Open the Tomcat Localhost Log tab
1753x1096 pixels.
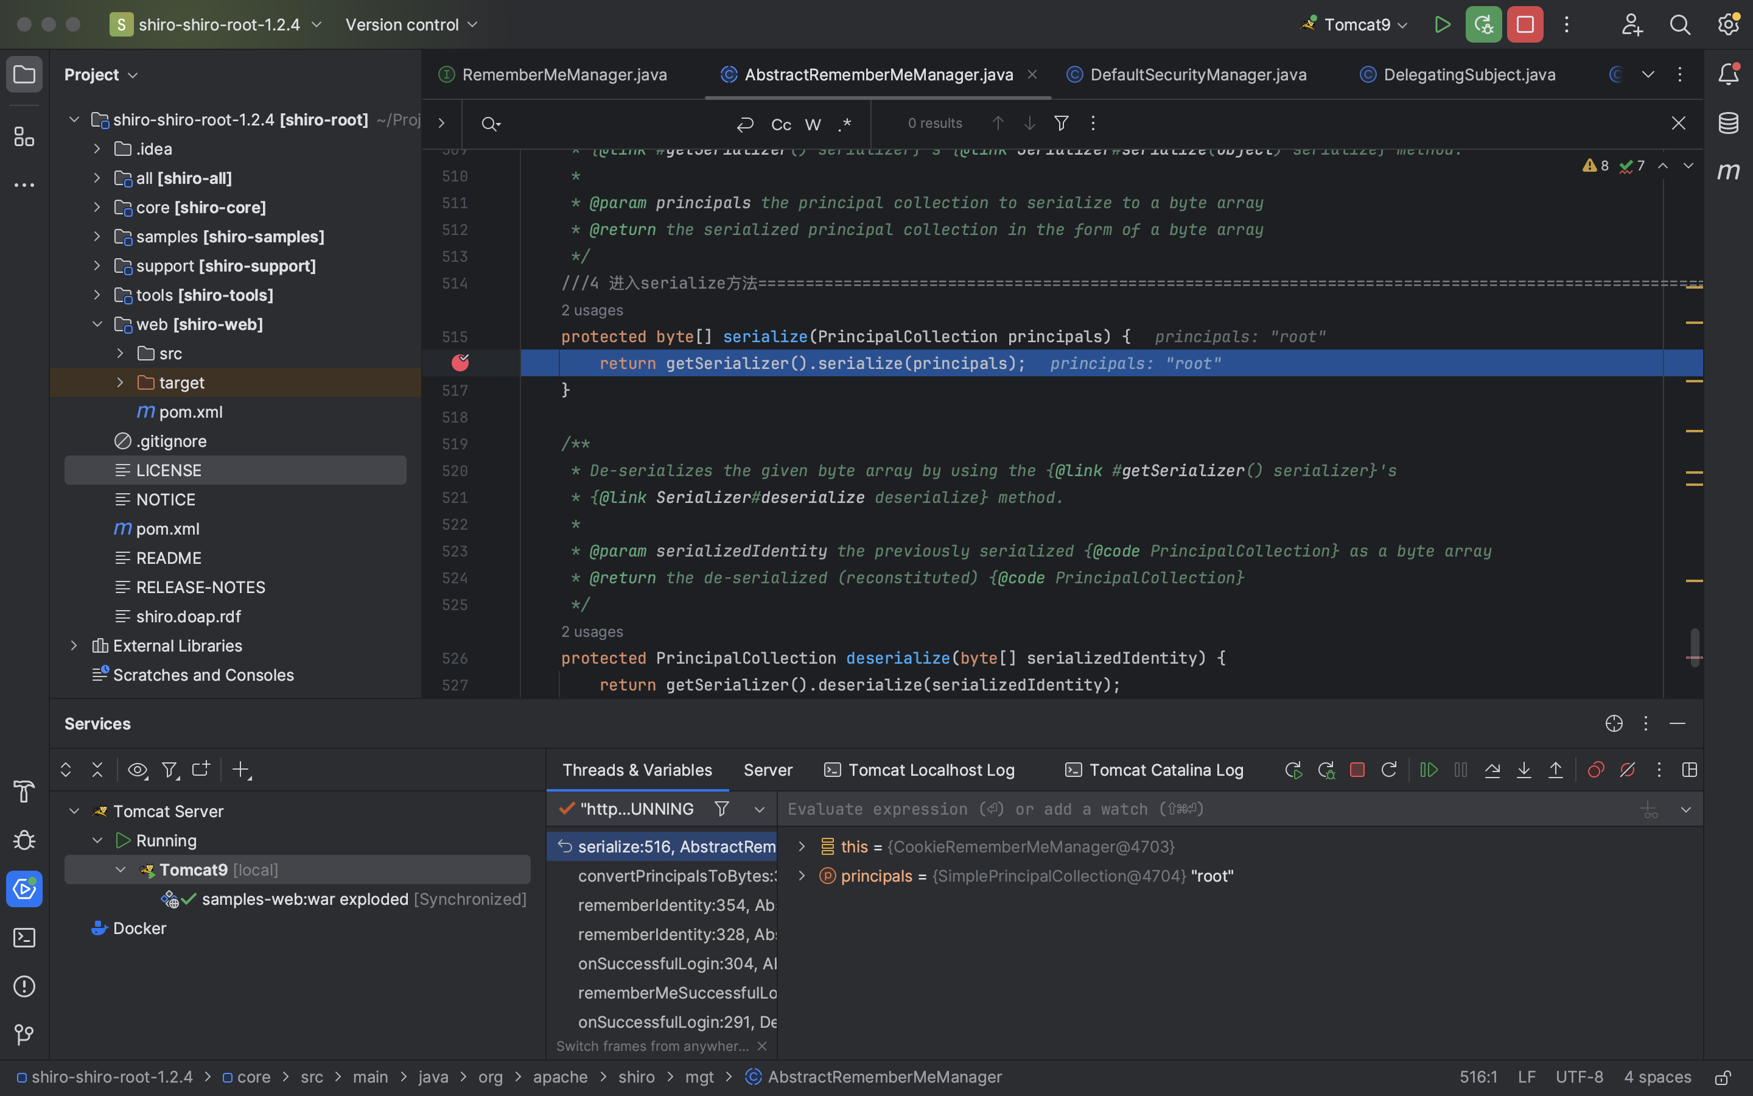coord(920,770)
